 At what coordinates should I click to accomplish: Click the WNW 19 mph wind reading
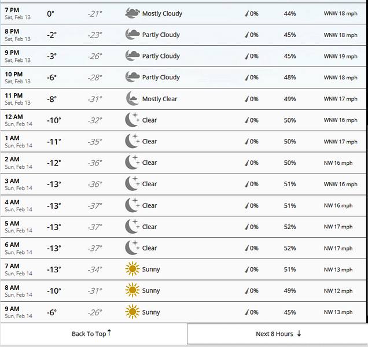coord(340,56)
